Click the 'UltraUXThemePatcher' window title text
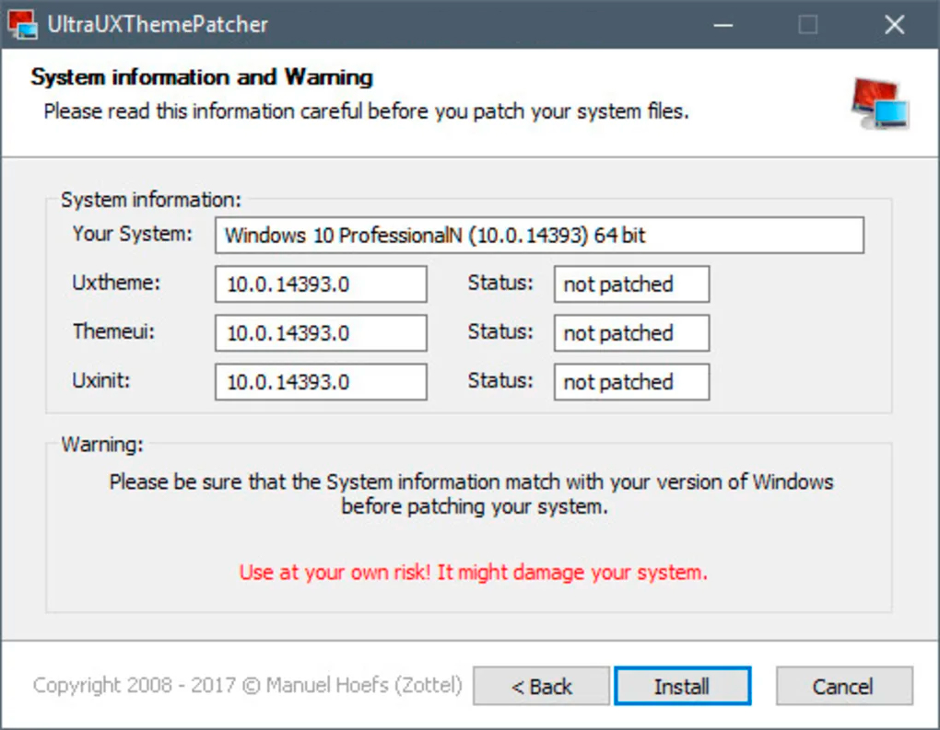This screenshot has width=940, height=730. pos(158,25)
